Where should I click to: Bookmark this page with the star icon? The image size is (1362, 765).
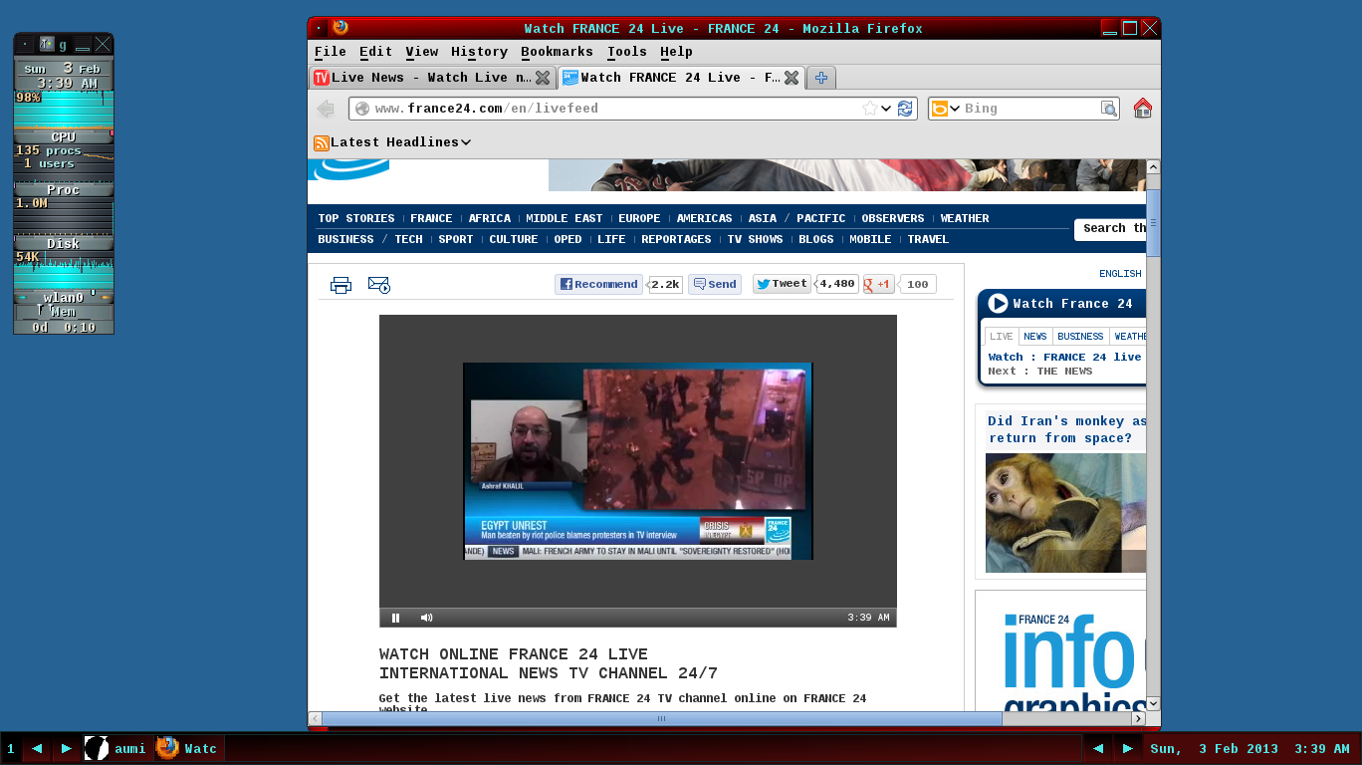pyautogui.click(x=870, y=109)
